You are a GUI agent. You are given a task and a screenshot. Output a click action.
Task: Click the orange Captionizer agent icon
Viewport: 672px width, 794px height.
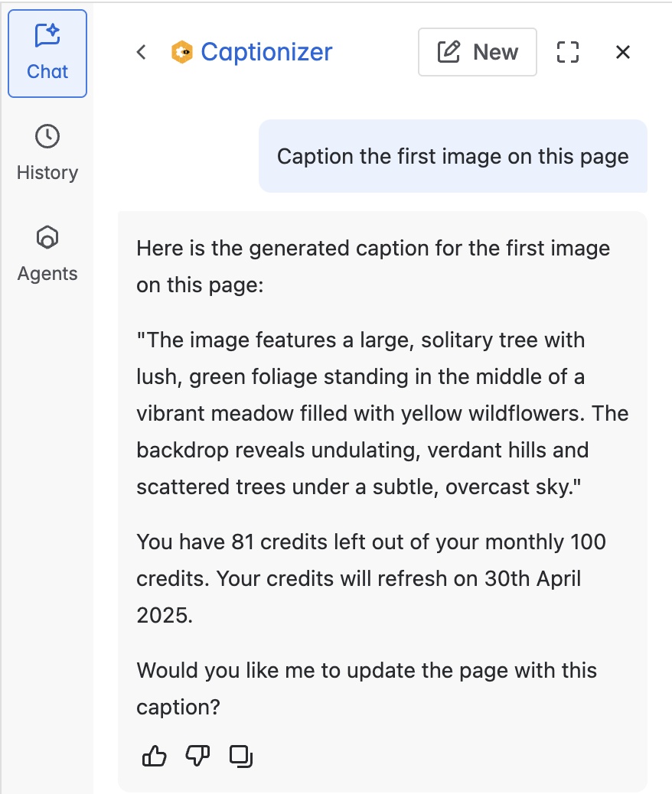(181, 52)
